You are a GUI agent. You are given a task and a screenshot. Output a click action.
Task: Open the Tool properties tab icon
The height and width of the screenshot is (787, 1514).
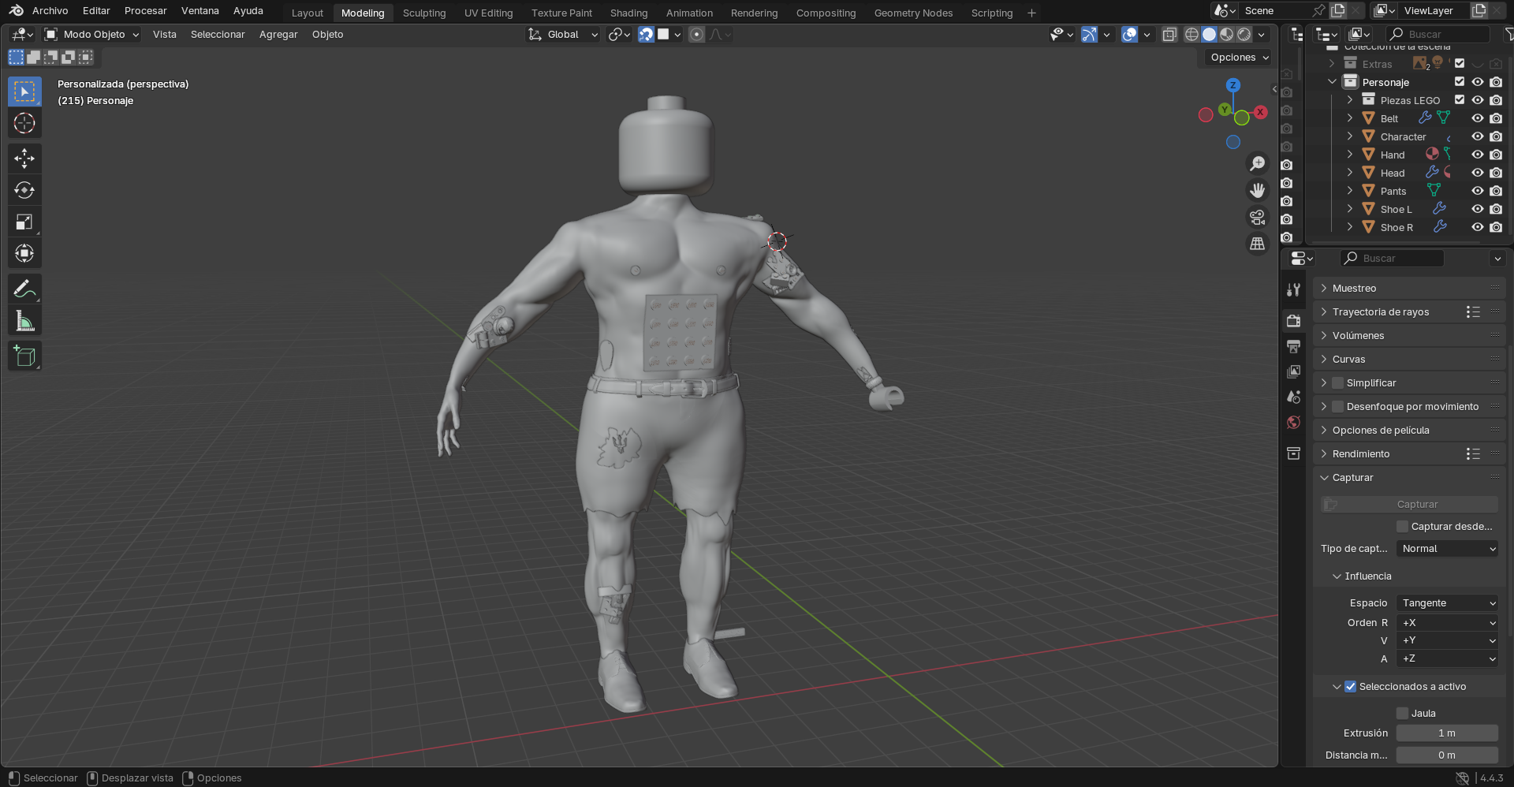[1293, 289]
